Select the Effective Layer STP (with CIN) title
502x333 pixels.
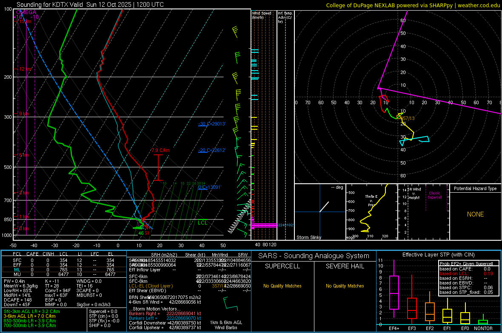[x=438, y=255]
